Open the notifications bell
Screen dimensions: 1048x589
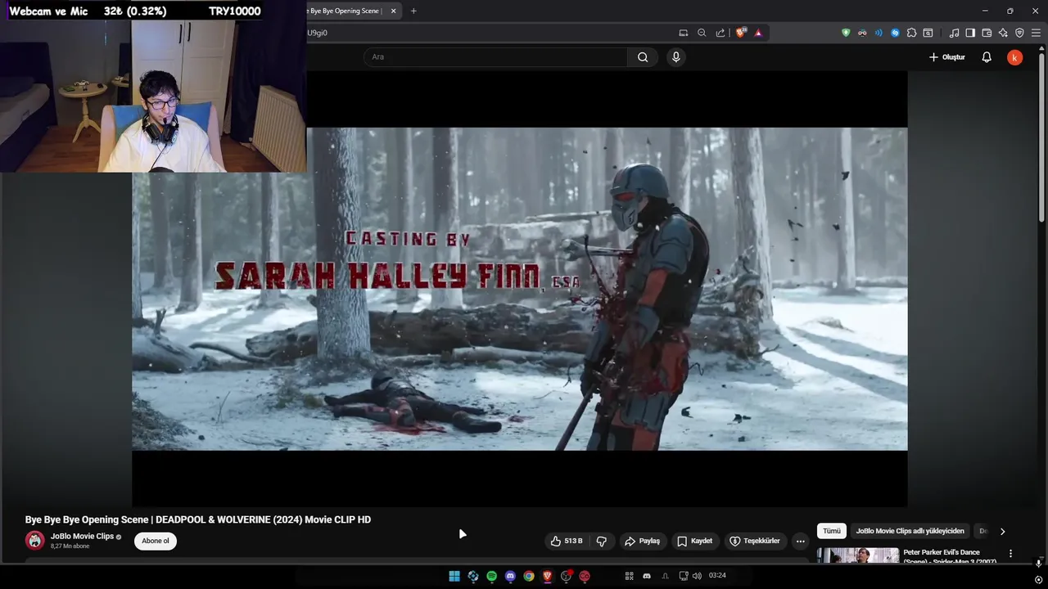(987, 57)
